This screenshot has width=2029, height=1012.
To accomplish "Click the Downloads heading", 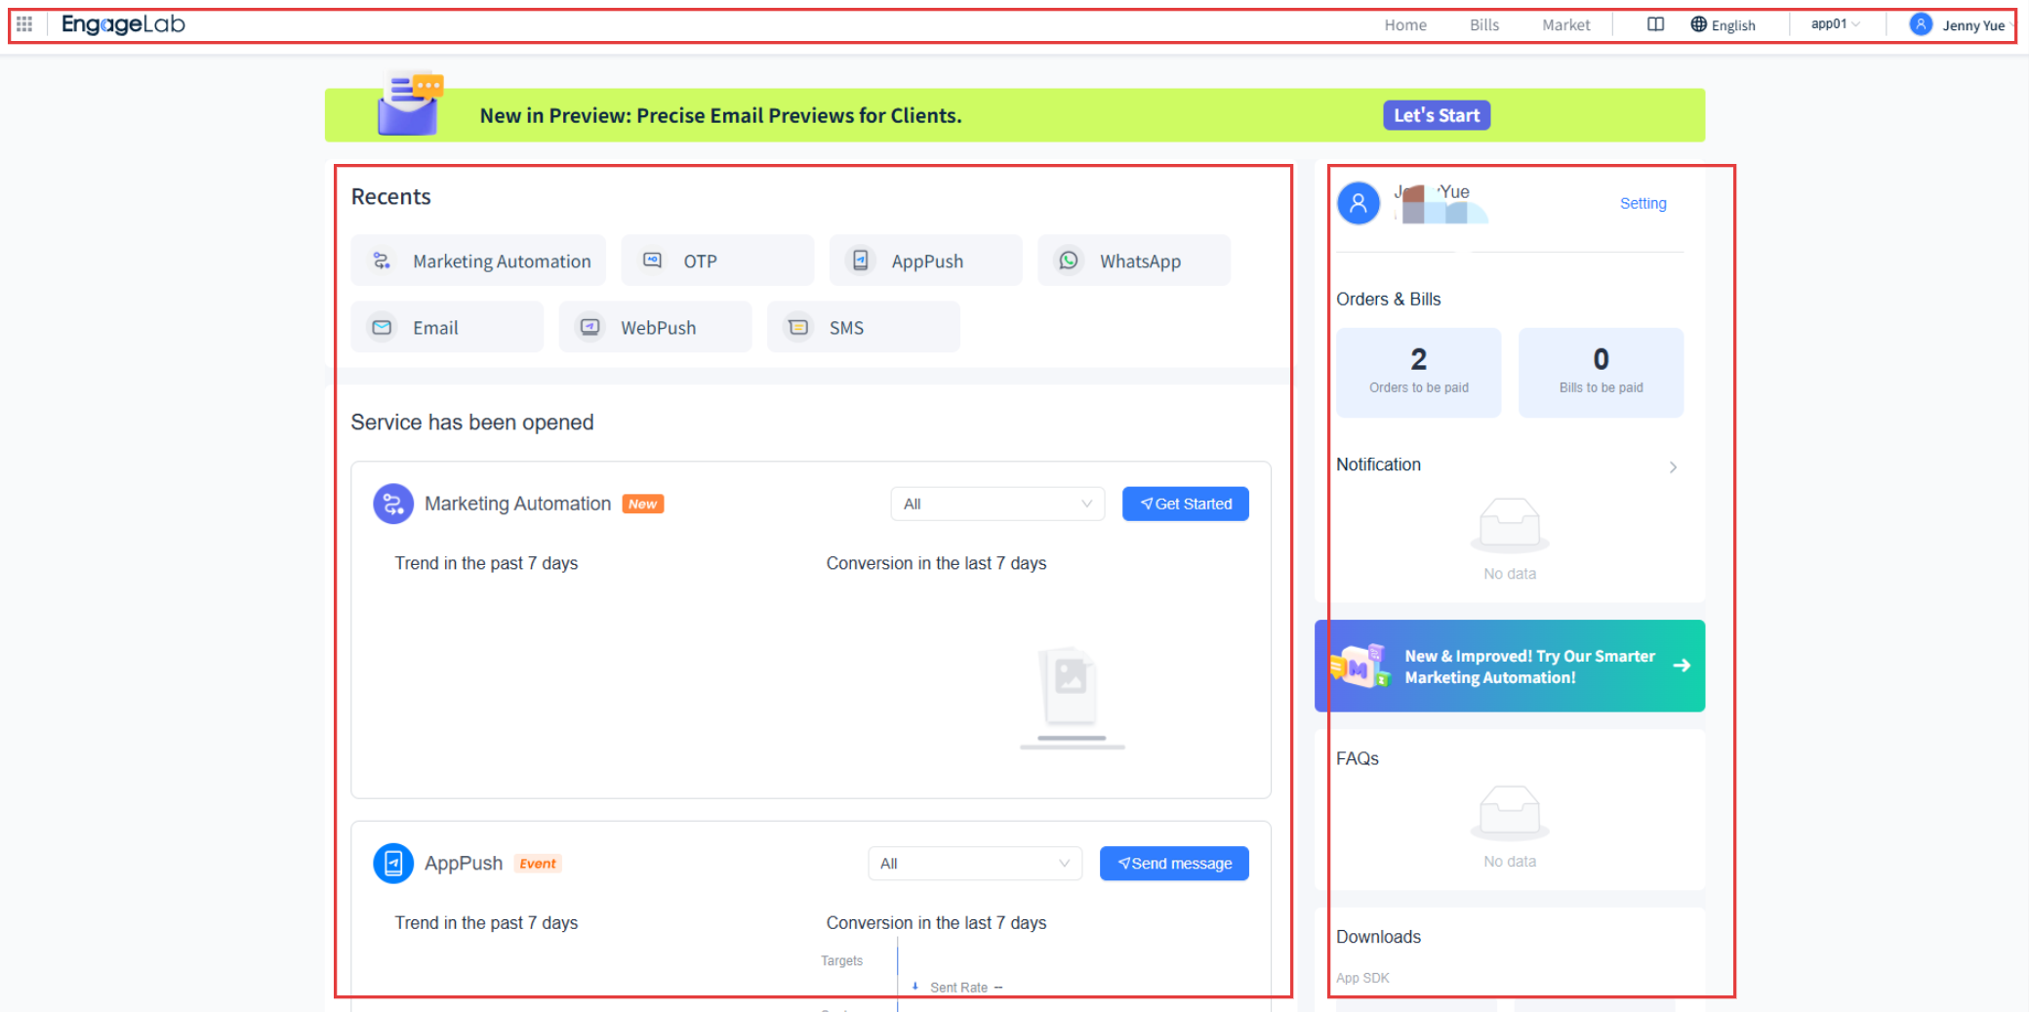I will [1378, 937].
